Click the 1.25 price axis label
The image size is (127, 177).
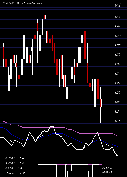(x=117, y=93)
